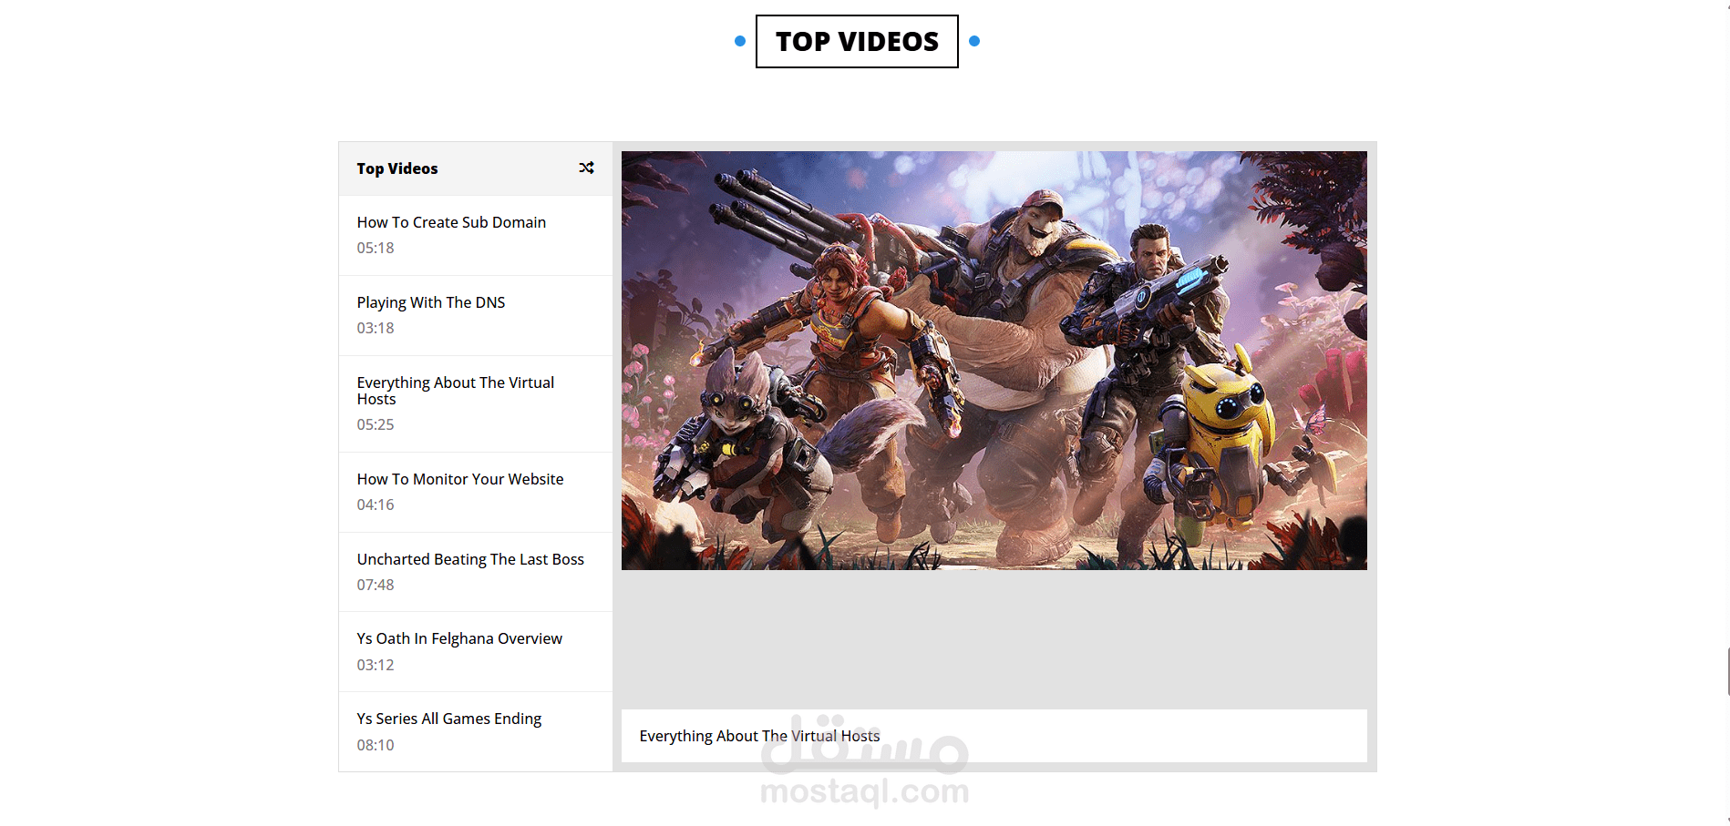This screenshot has width=1730, height=826.
Task: Play 'Ys Series All Games Ending' video
Action: [x=476, y=731]
